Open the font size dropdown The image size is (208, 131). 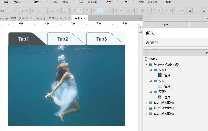[26, 11]
